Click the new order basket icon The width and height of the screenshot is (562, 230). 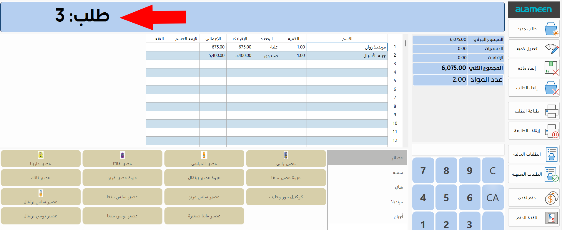click(551, 29)
